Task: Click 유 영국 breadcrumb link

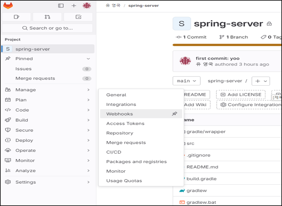Action: click(x=113, y=5)
